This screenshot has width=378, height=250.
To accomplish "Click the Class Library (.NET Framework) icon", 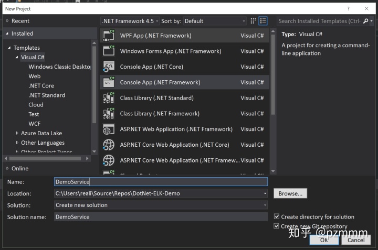I will (x=109, y=114).
